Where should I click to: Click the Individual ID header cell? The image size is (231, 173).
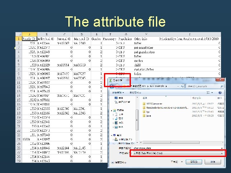point(47,39)
